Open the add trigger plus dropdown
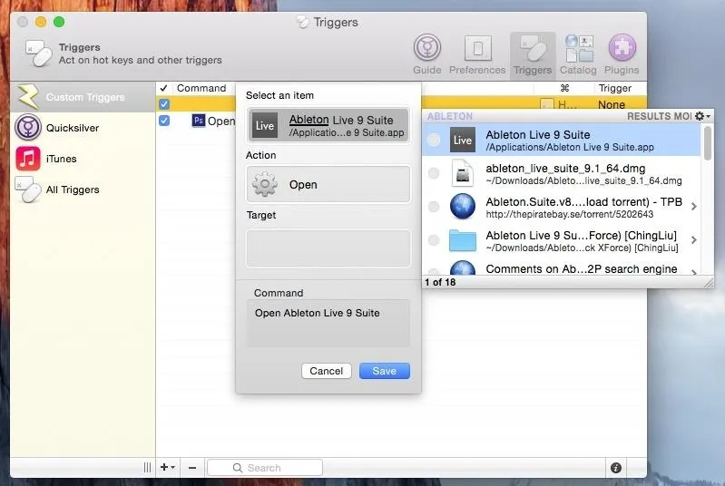 (x=167, y=468)
